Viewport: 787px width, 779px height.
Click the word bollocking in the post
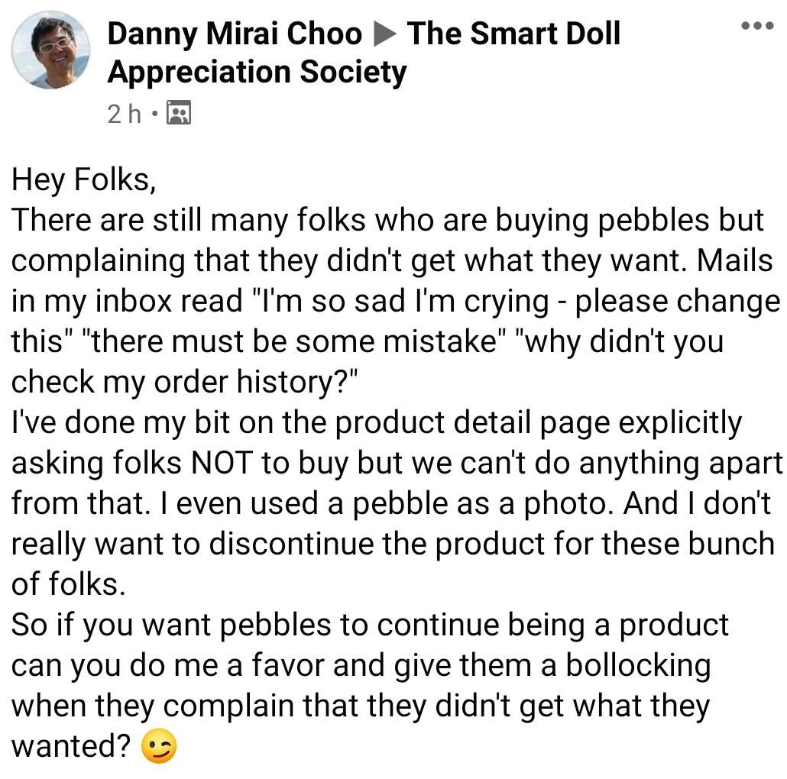point(639,666)
